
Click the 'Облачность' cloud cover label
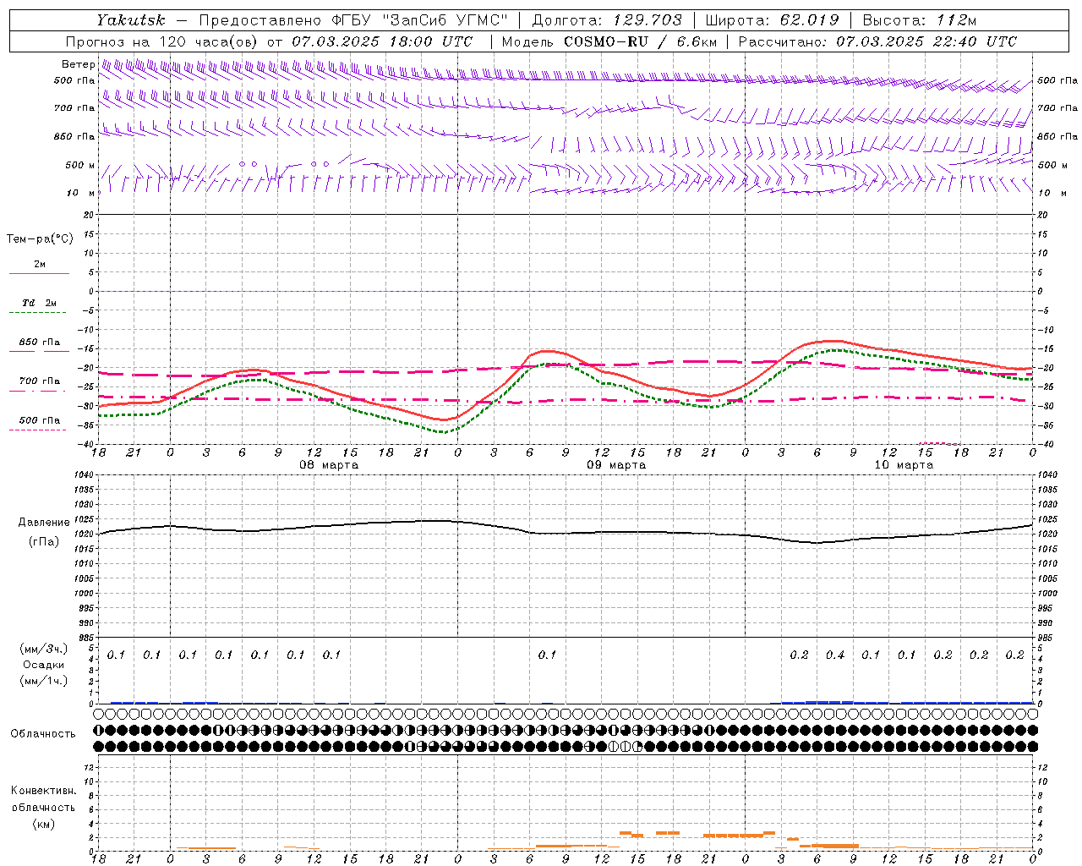[x=43, y=734]
